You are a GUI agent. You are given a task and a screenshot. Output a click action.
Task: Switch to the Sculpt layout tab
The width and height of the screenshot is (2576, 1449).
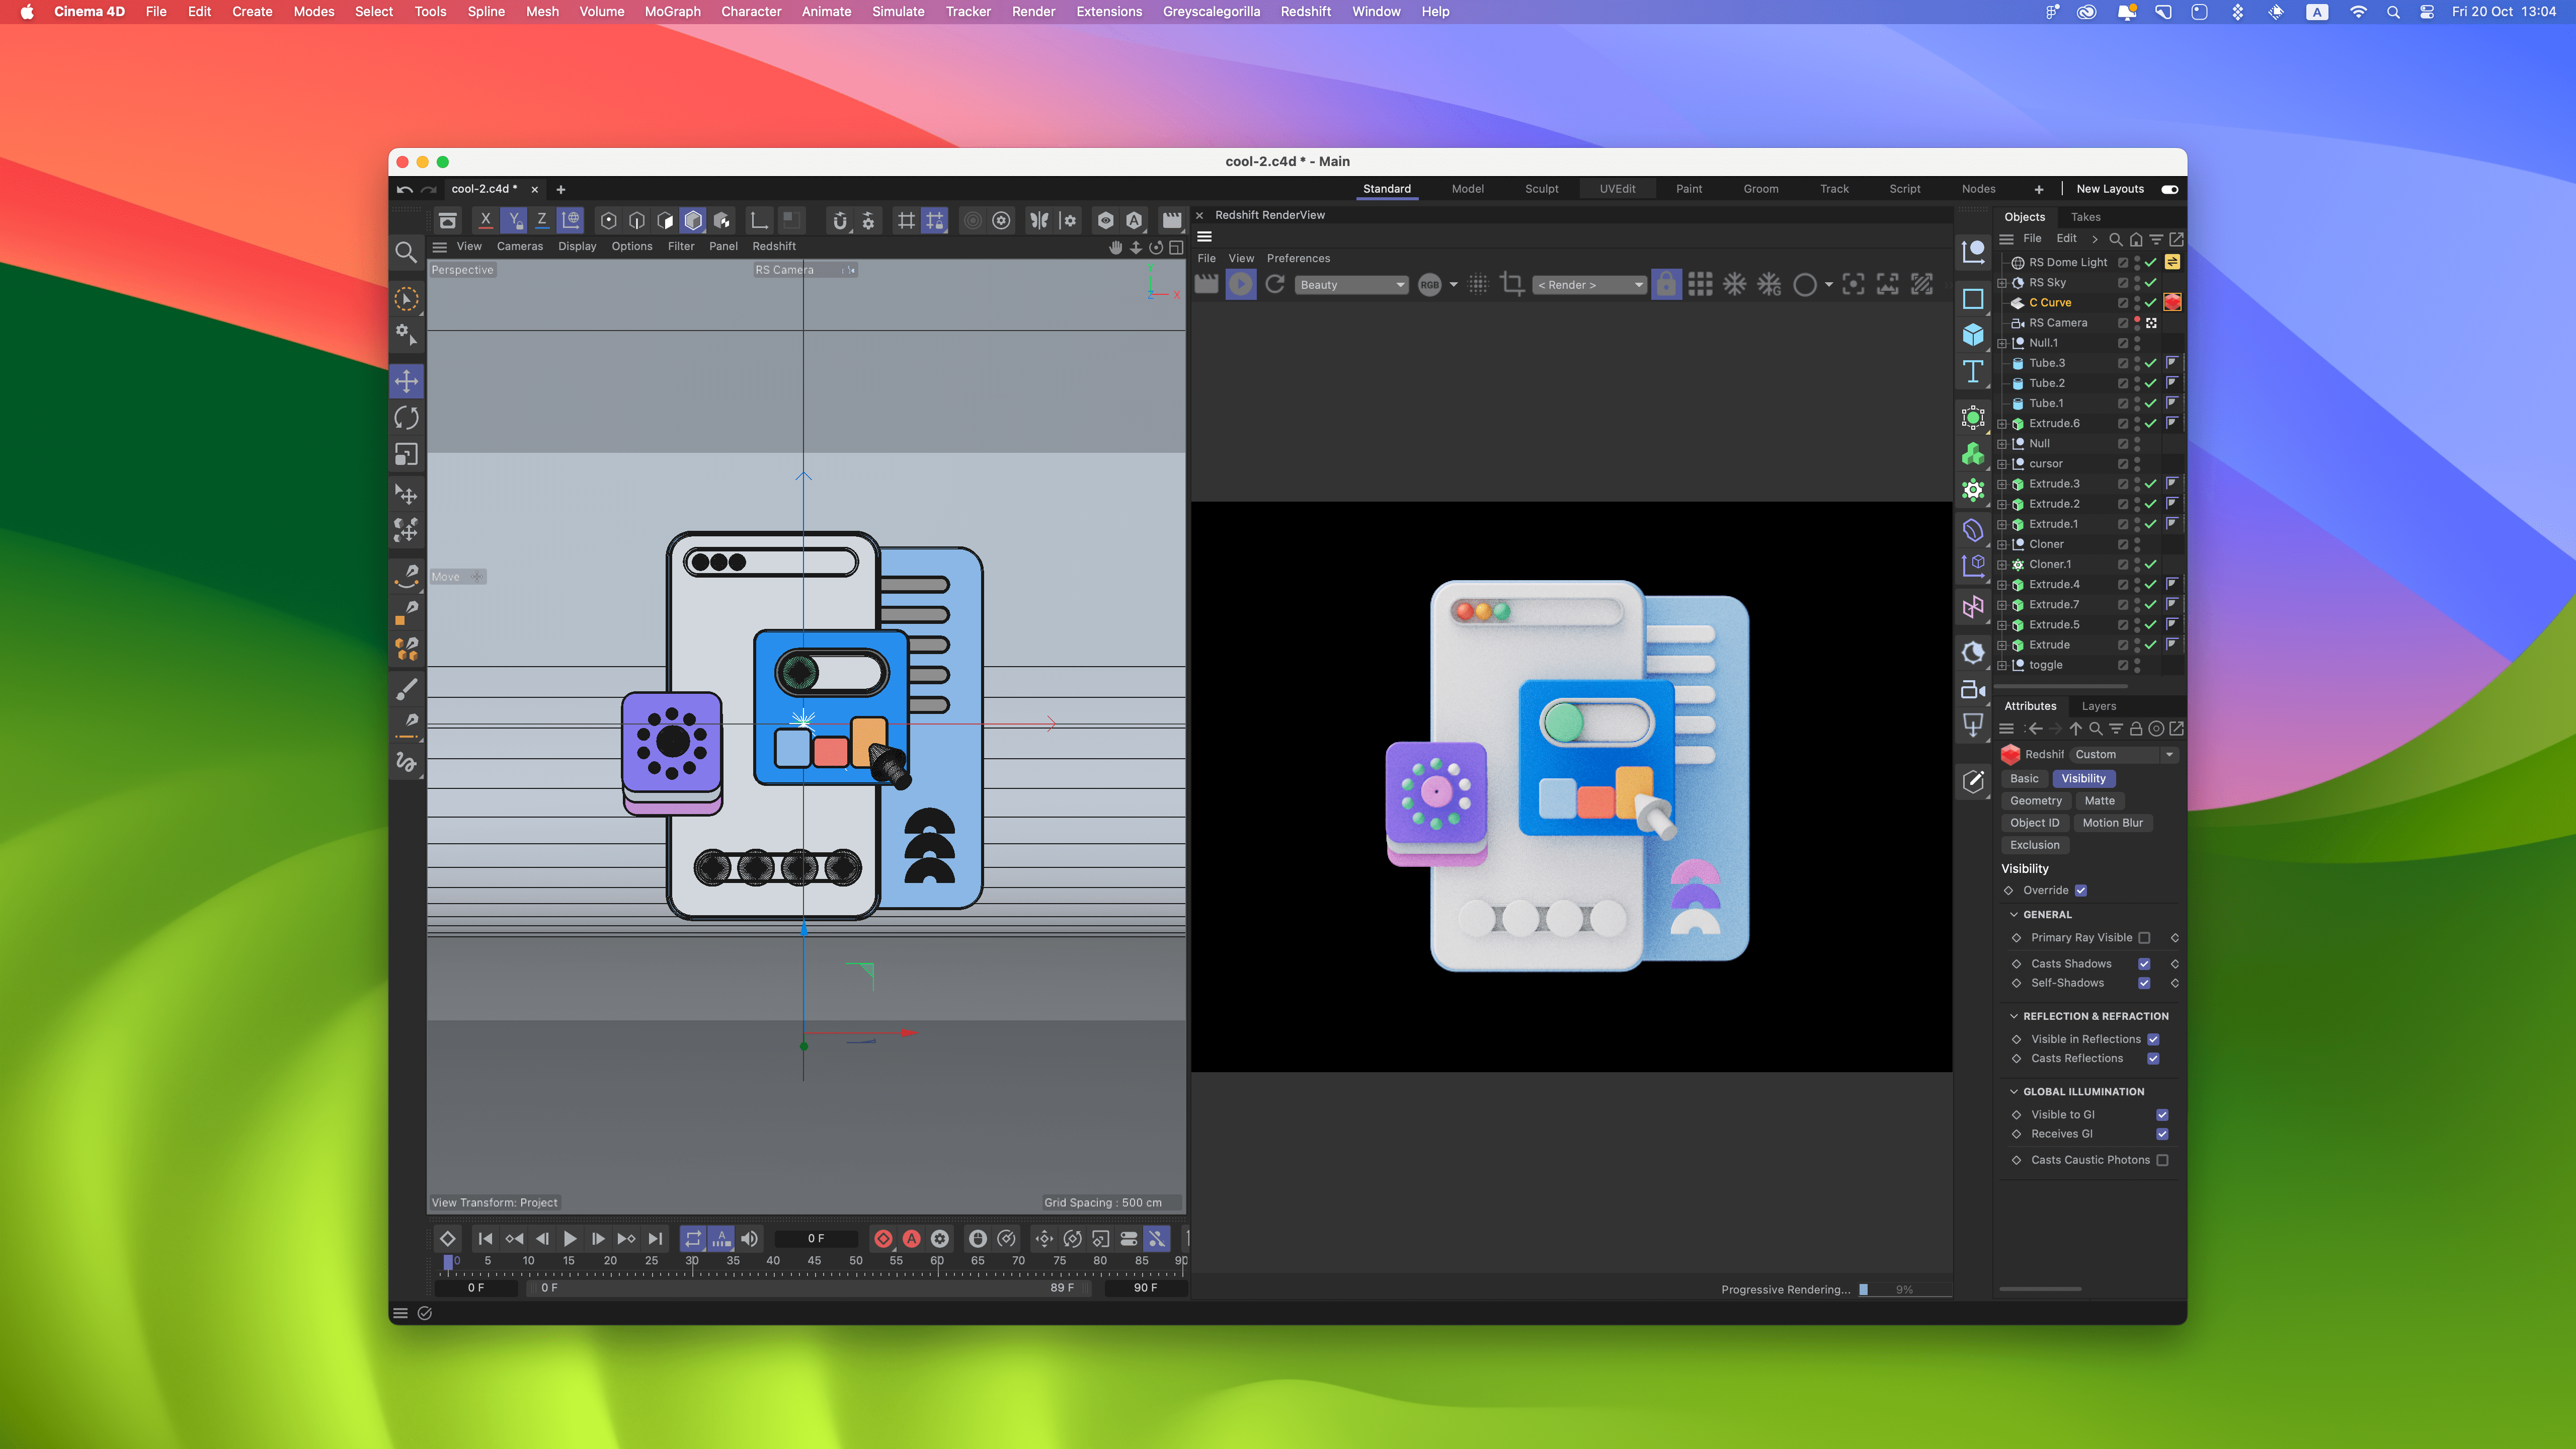click(1541, 189)
